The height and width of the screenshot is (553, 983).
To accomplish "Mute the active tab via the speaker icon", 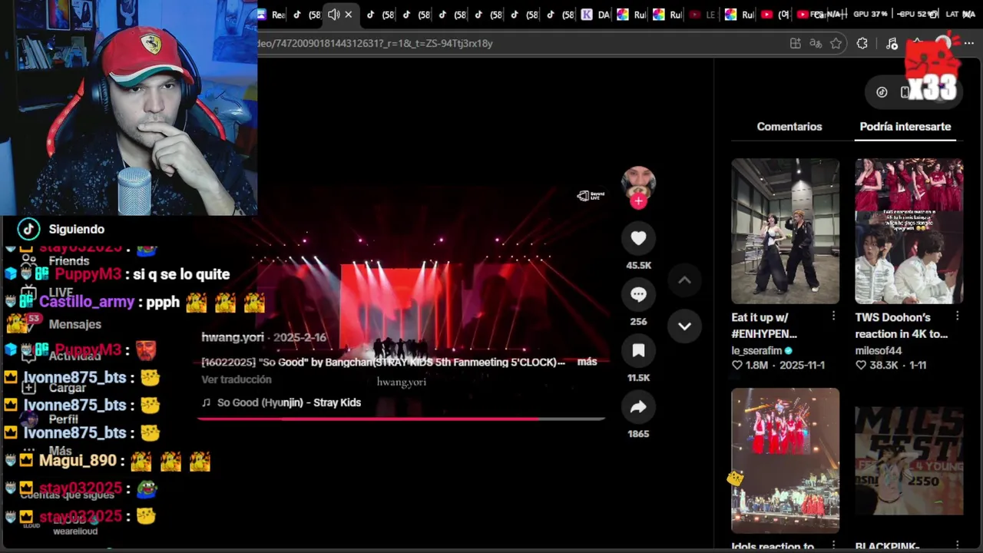I will click(x=333, y=15).
